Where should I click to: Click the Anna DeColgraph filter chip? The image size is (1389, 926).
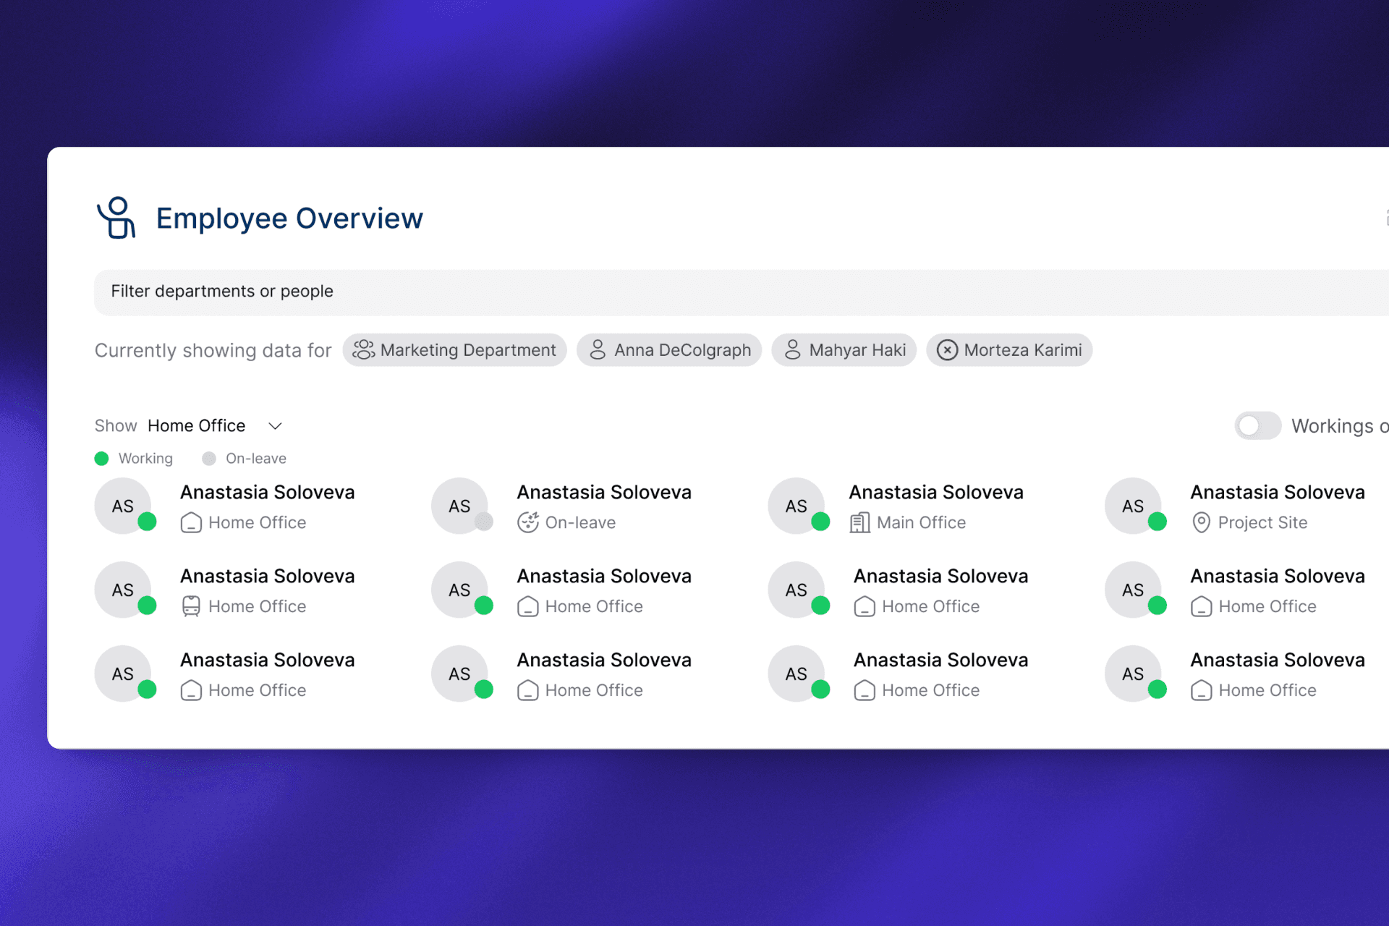click(669, 350)
